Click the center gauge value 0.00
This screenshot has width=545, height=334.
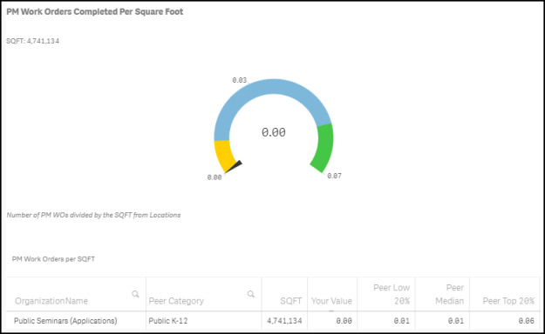tap(274, 132)
